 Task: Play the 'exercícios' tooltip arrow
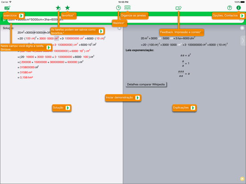point(21,16)
